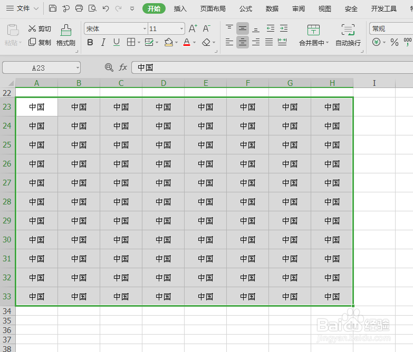
Task: Toggle Middle Align (vertical center)
Action: point(243,28)
